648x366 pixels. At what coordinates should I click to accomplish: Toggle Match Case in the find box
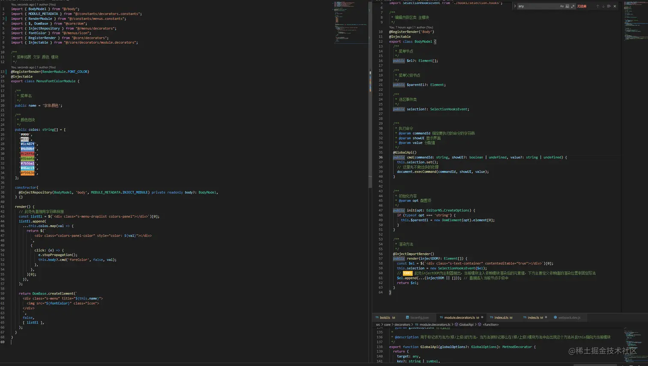pos(562,6)
